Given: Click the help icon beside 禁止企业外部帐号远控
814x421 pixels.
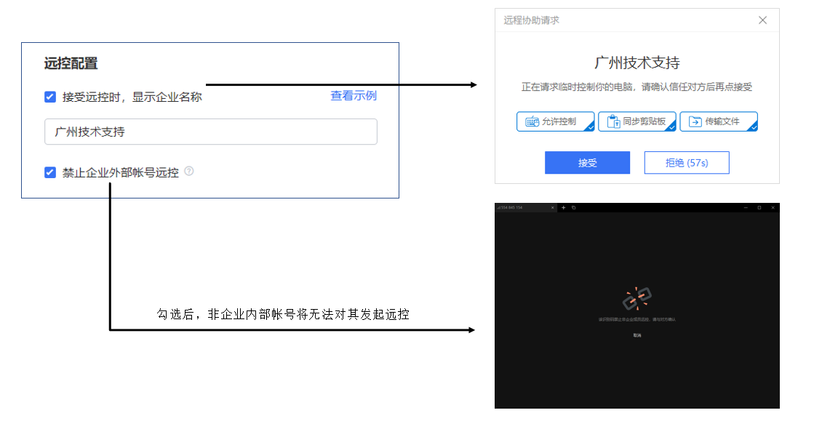Looking at the screenshot, I should point(189,172).
